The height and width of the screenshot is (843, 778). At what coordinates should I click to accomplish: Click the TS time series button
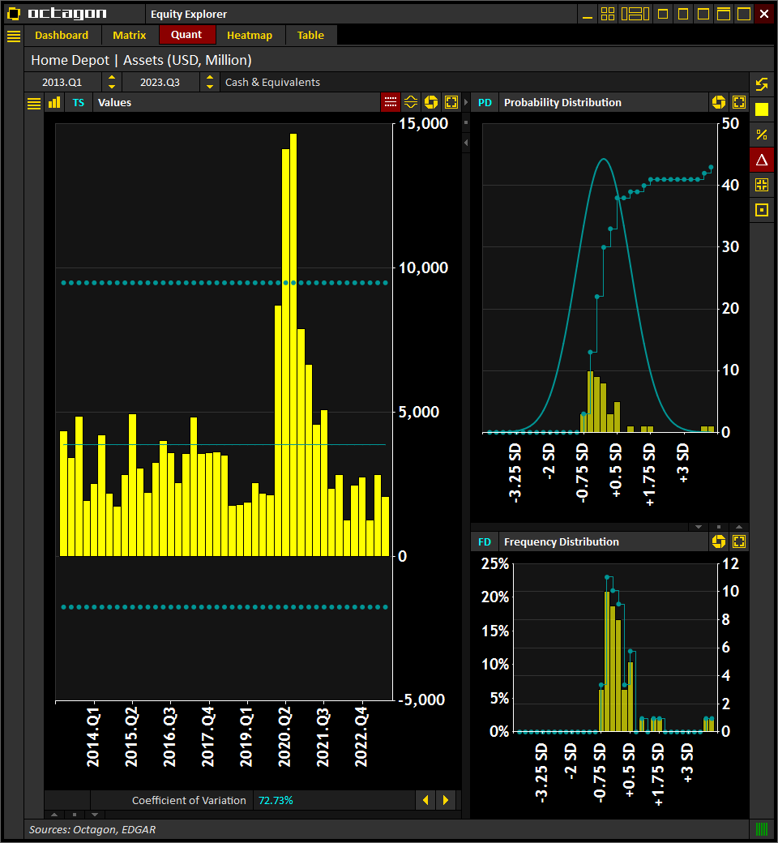[x=79, y=103]
